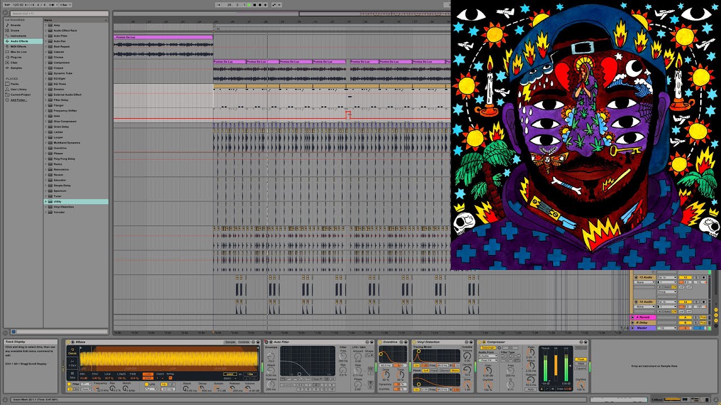This screenshot has height=405, width=721.
Task: Expand the Reverb folder in browser
Action: [46, 174]
